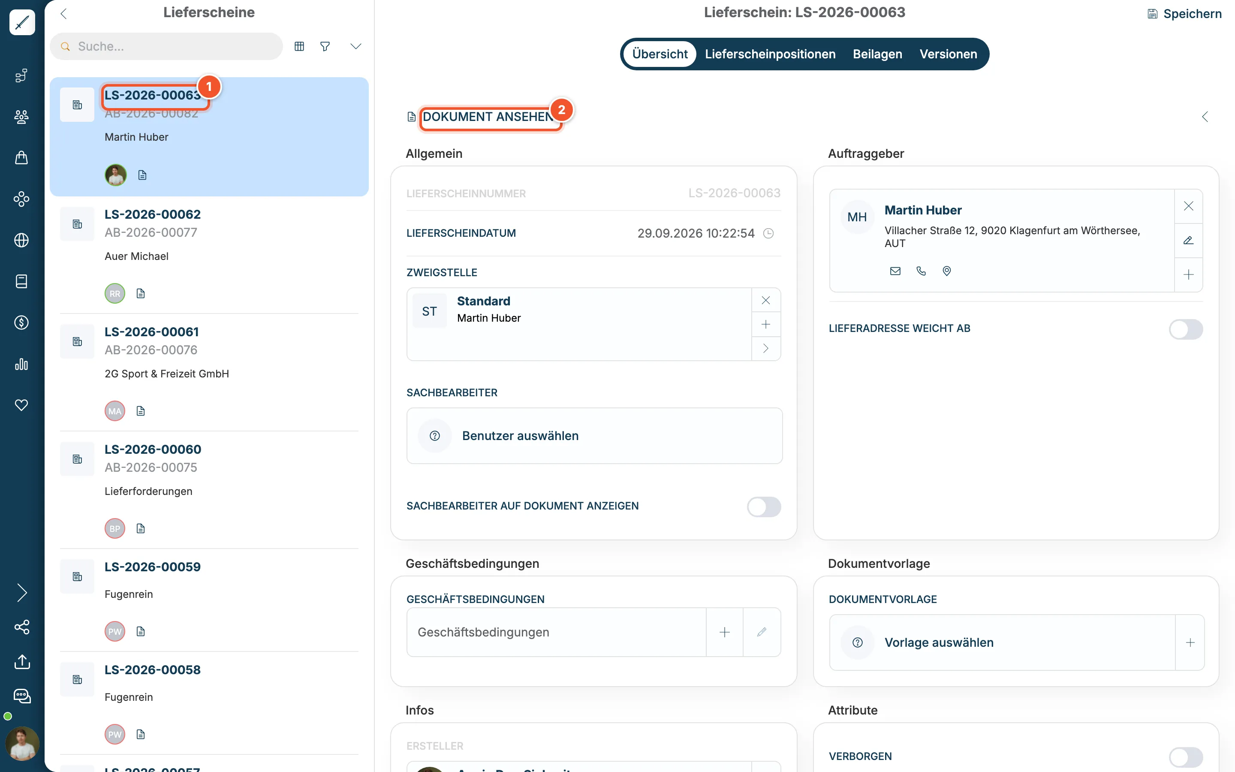Open the book documents sidebar icon
Viewport: 1235px width, 772px height.
click(x=21, y=281)
